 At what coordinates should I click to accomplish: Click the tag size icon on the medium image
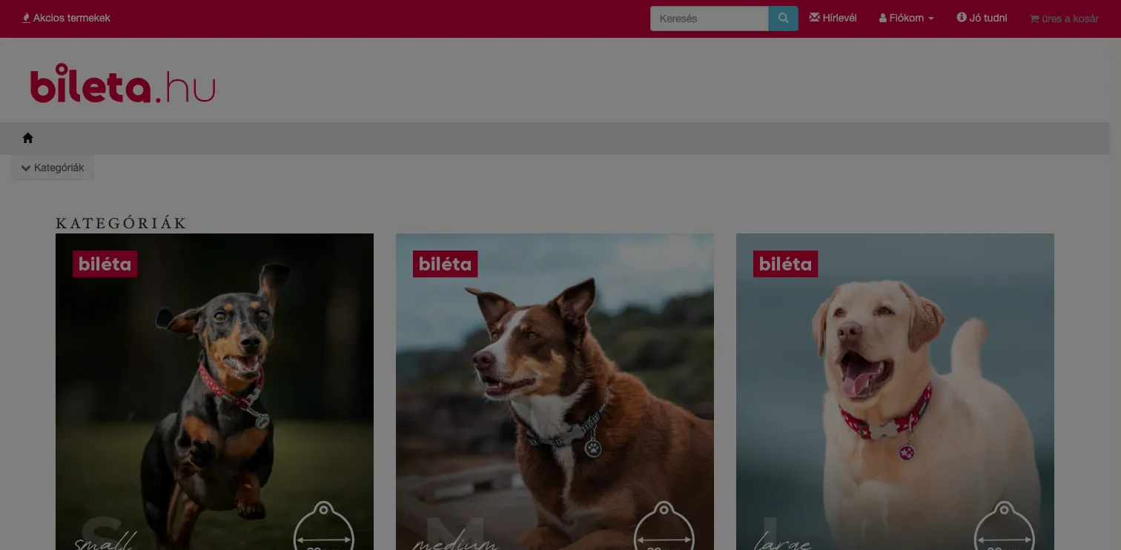[664, 528]
